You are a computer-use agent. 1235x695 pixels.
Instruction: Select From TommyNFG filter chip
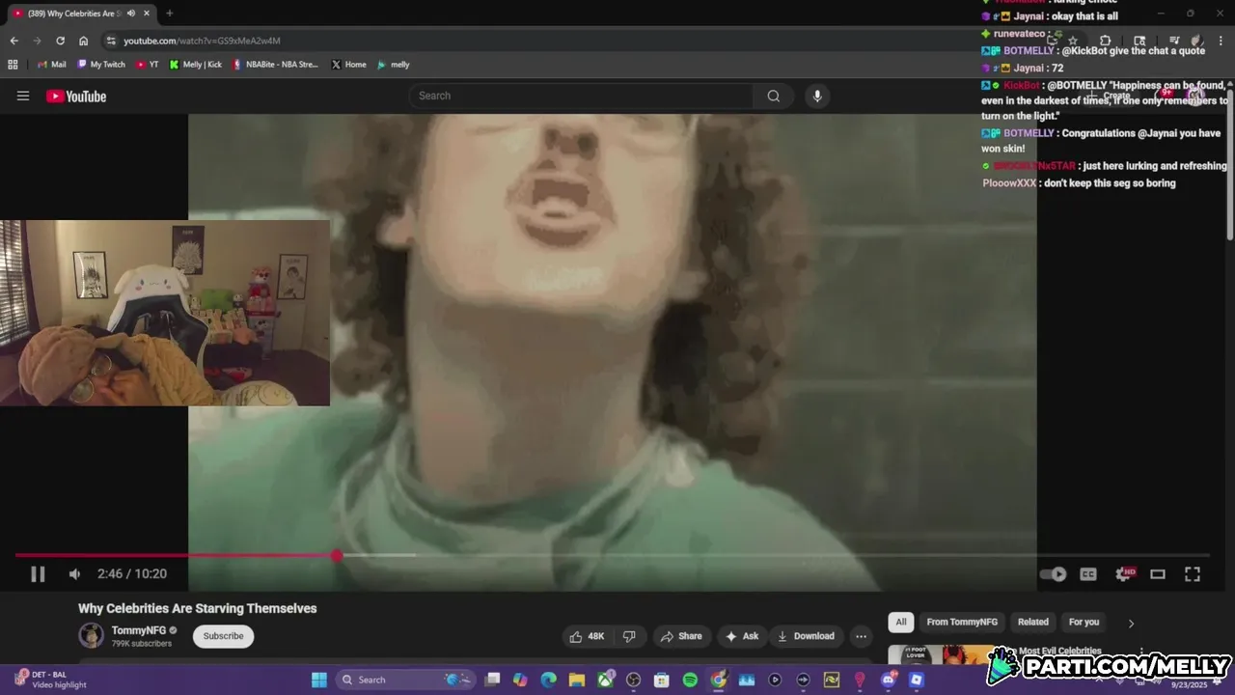click(962, 622)
